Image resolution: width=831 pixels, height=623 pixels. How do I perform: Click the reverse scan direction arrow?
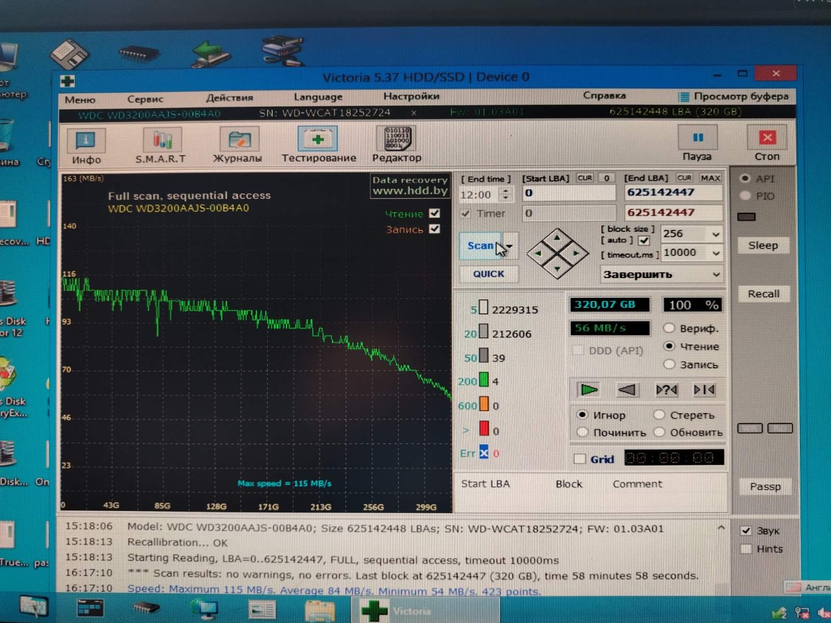tap(627, 389)
